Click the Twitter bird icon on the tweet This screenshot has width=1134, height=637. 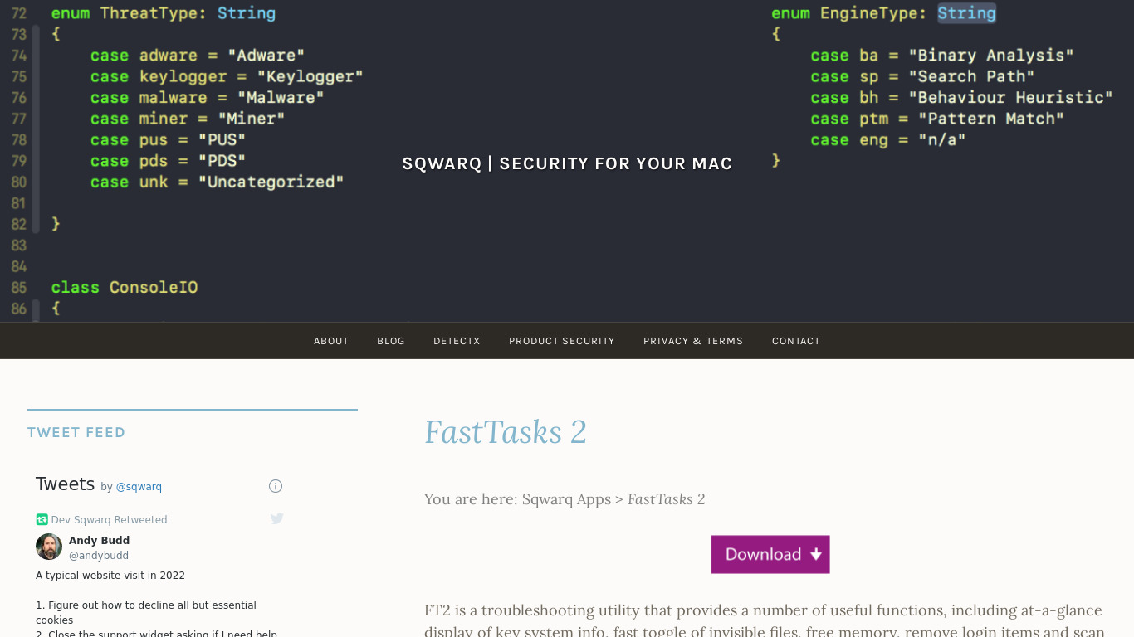click(x=277, y=519)
